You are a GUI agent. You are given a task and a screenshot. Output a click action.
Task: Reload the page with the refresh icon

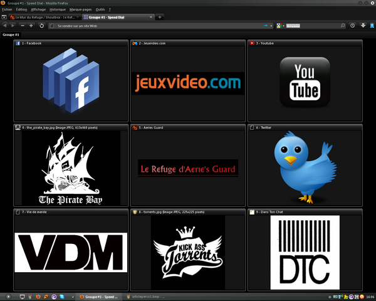[41, 26]
